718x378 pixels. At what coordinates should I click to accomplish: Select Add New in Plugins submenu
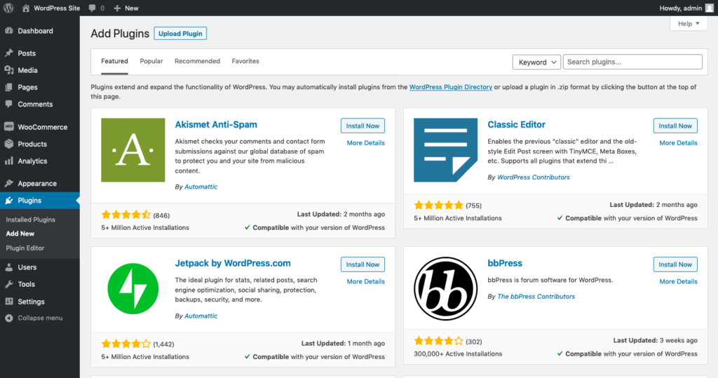tap(20, 234)
